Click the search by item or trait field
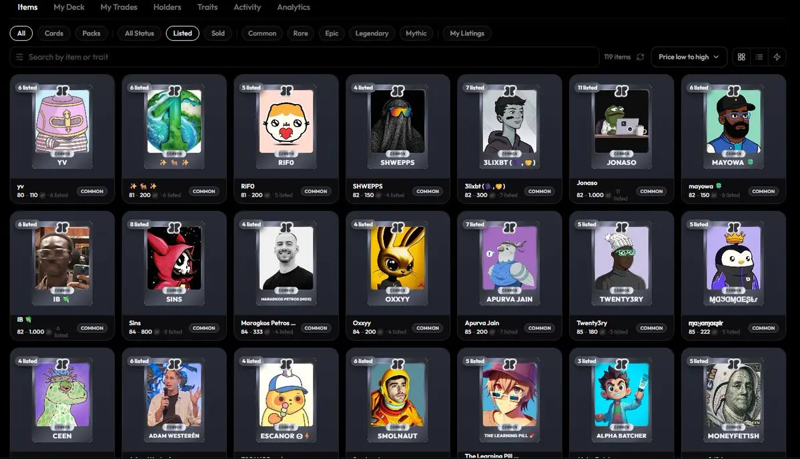Image resolution: width=800 pixels, height=459 pixels. (304, 57)
